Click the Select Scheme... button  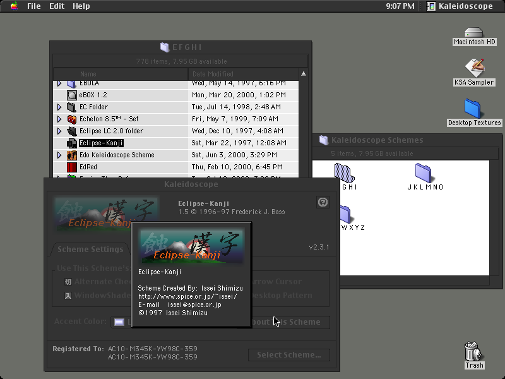pos(289,355)
